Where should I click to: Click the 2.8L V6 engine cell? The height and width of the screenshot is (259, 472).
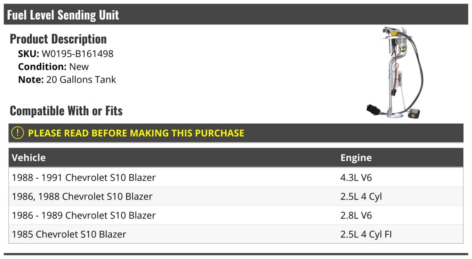(x=356, y=215)
